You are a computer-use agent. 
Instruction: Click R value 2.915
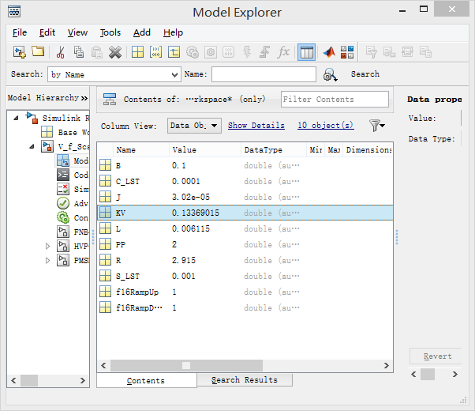(184, 260)
